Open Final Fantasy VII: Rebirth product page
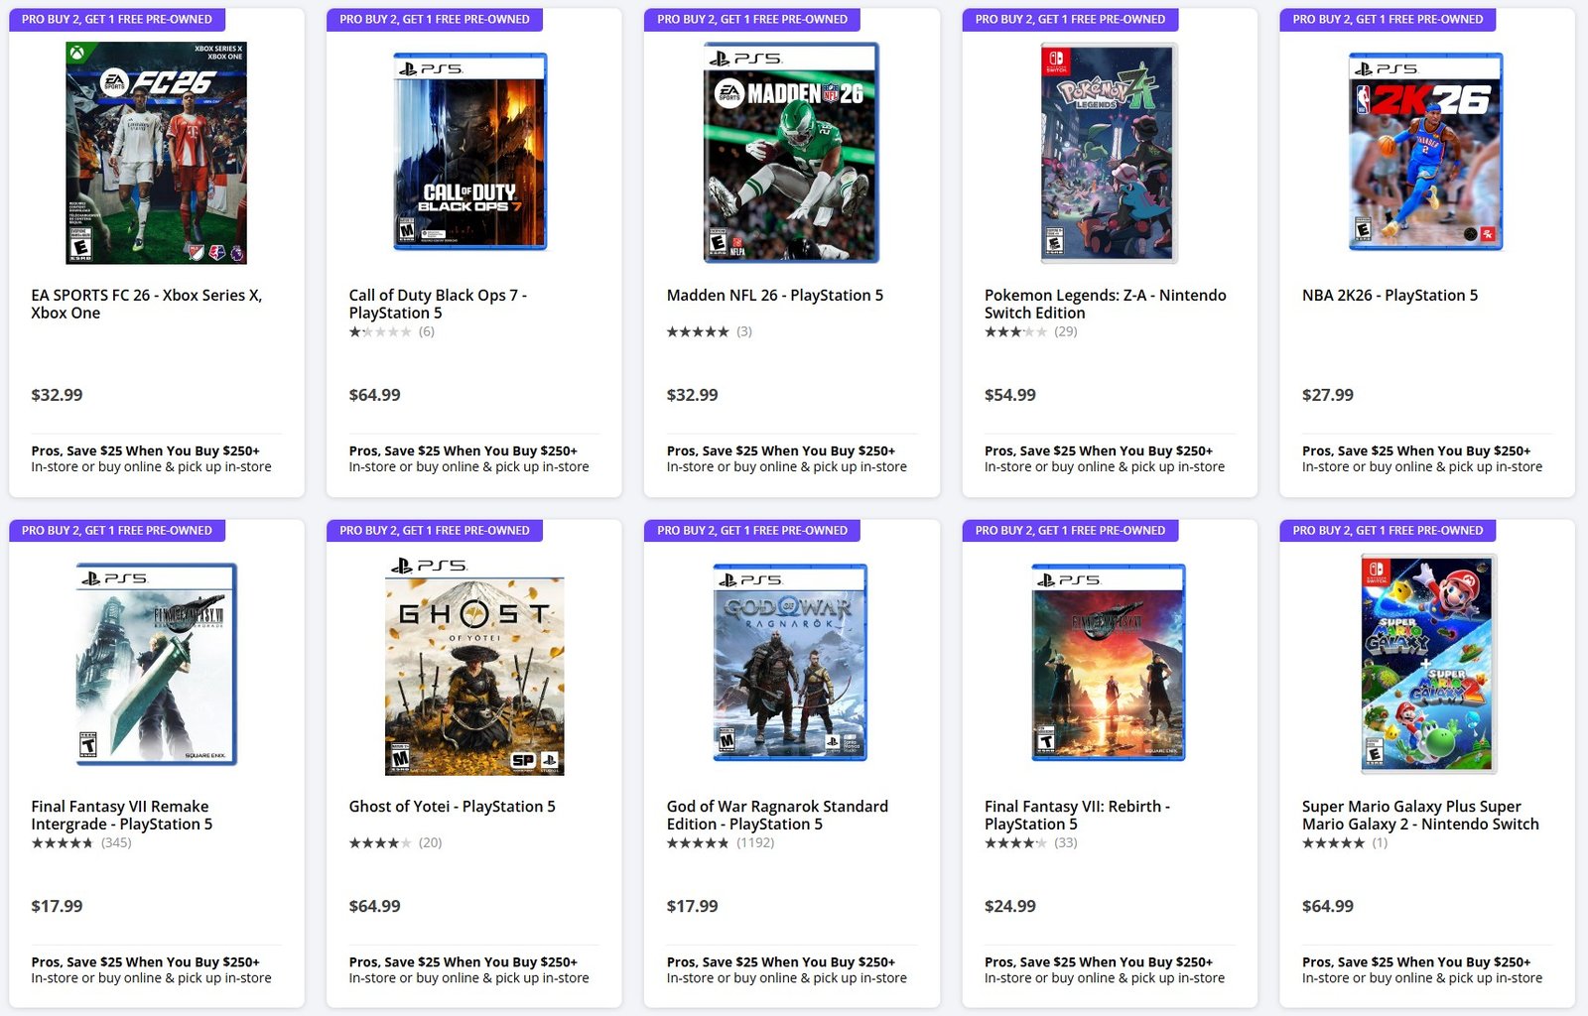 pyautogui.click(x=1077, y=815)
